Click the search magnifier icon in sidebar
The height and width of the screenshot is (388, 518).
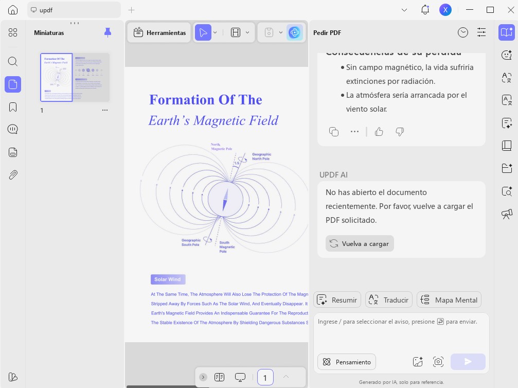coord(13,61)
